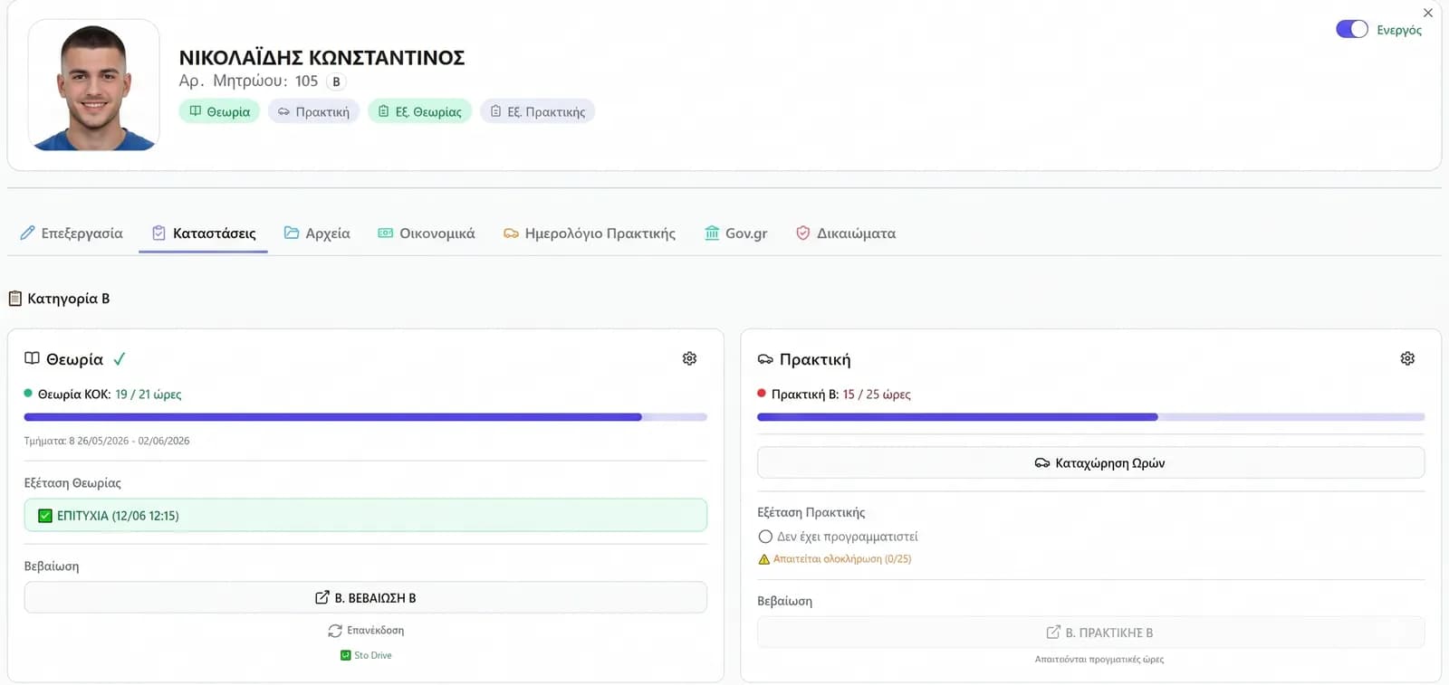
Task: Click the green checkmark next to Θεωρία
Action: tap(119, 359)
